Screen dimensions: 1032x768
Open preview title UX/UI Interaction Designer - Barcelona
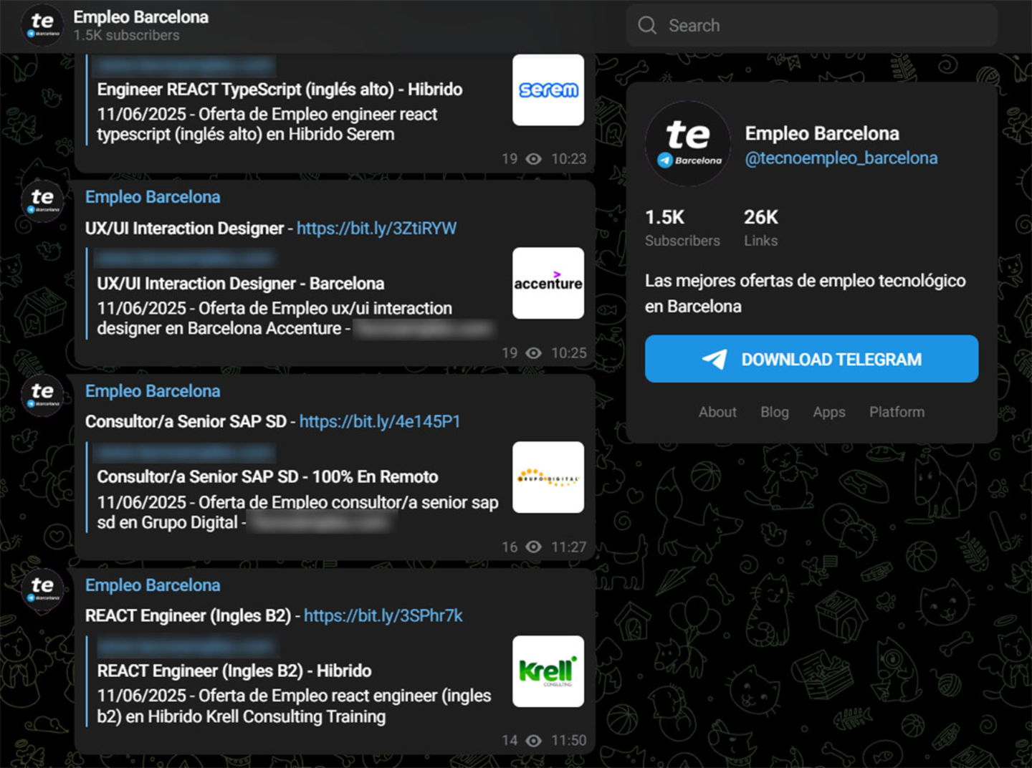click(x=241, y=284)
